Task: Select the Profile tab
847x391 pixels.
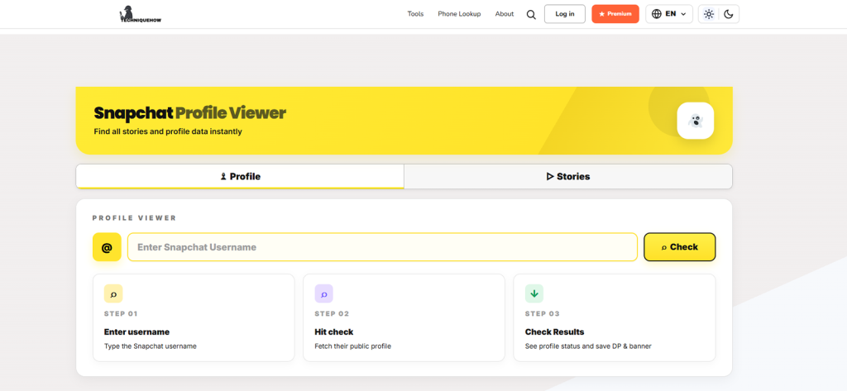Action: (x=240, y=177)
